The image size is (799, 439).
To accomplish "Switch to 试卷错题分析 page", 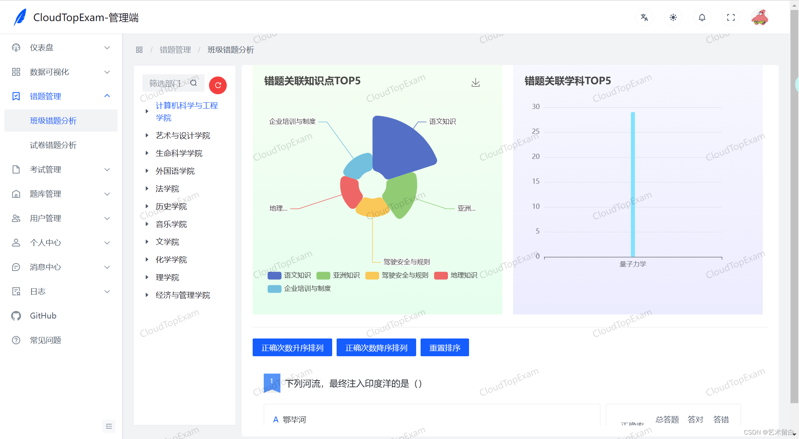I will (53, 145).
